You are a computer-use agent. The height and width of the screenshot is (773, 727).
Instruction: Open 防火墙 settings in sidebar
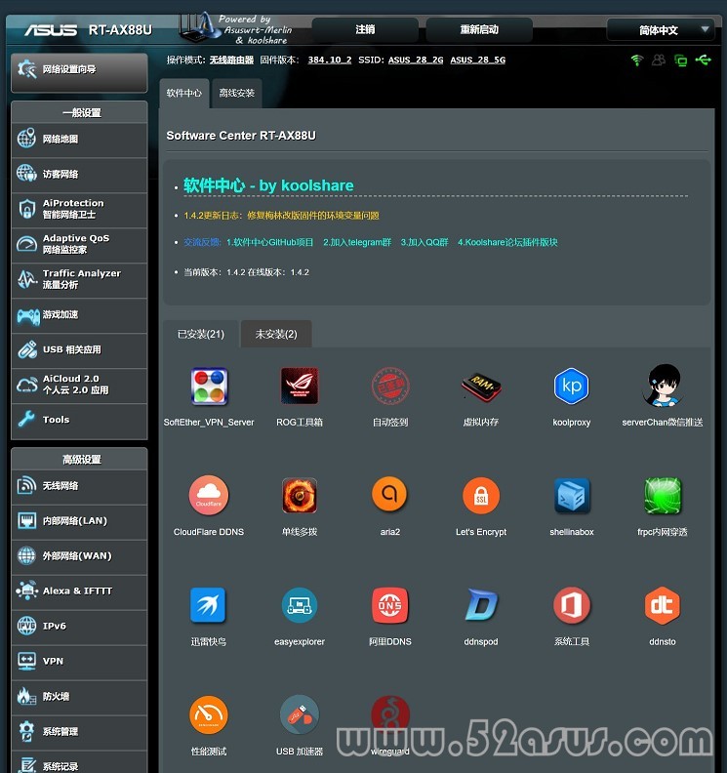tap(79, 697)
